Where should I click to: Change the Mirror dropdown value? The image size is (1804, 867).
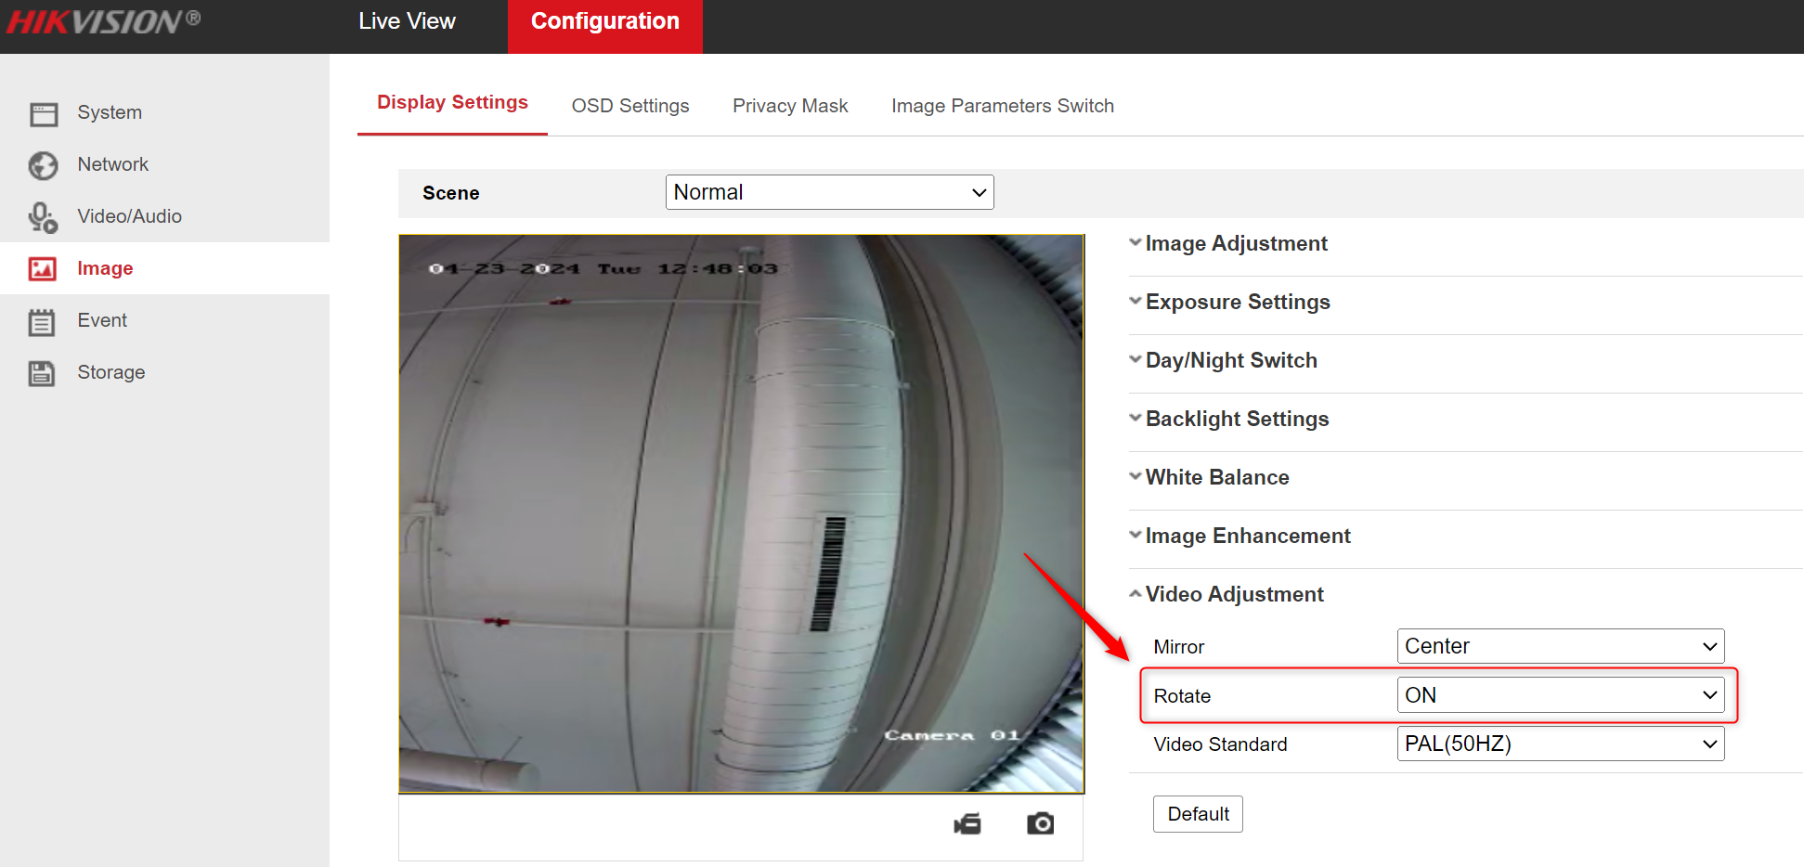tap(1560, 646)
